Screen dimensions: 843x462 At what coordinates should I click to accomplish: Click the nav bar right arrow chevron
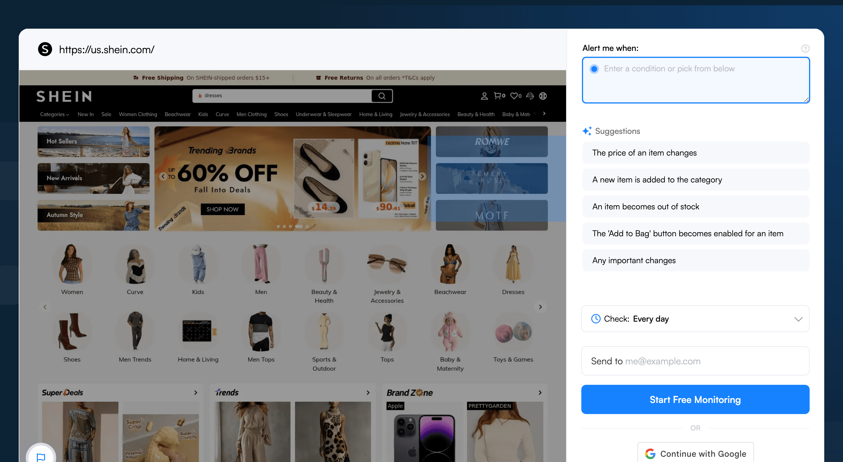[544, 113]
